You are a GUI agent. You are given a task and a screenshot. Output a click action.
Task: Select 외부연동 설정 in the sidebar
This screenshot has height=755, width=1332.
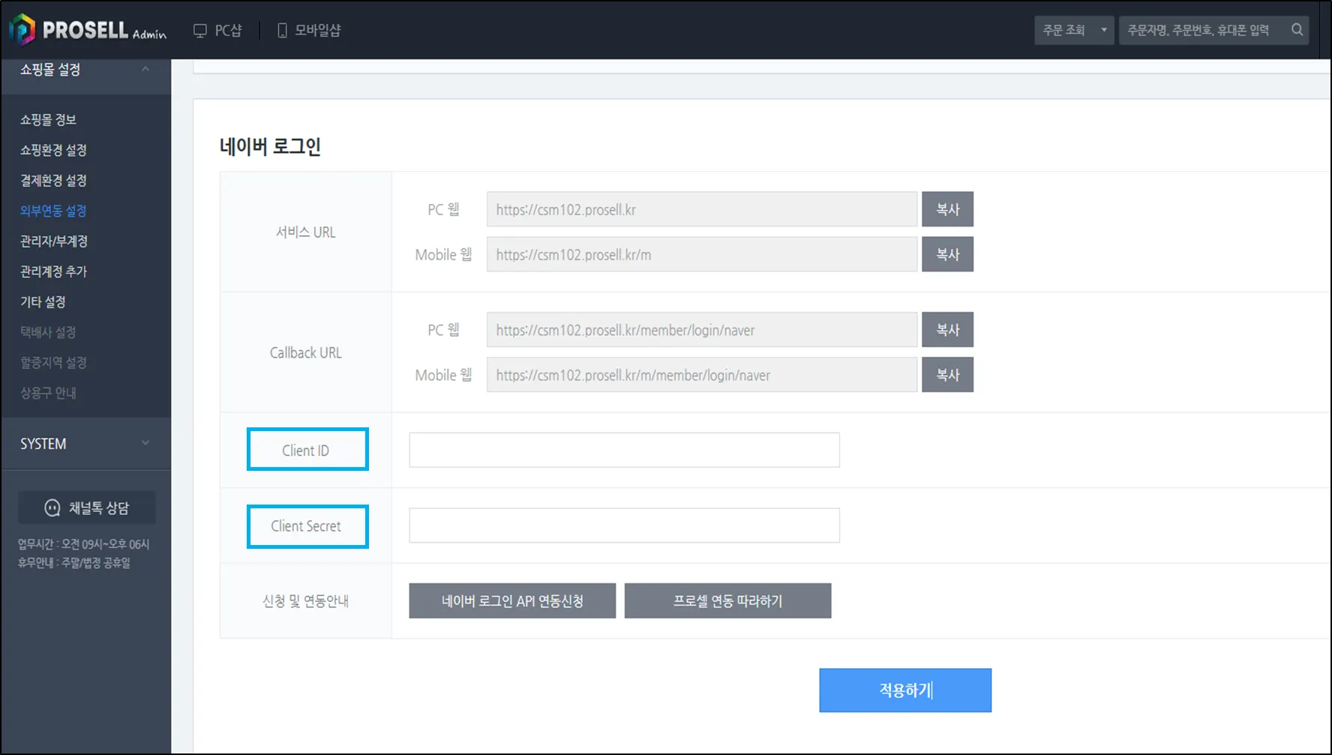53,211
